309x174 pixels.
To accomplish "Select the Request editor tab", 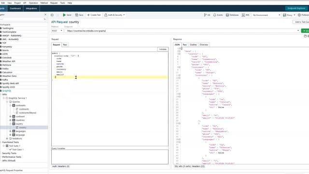I will [56, 45].
